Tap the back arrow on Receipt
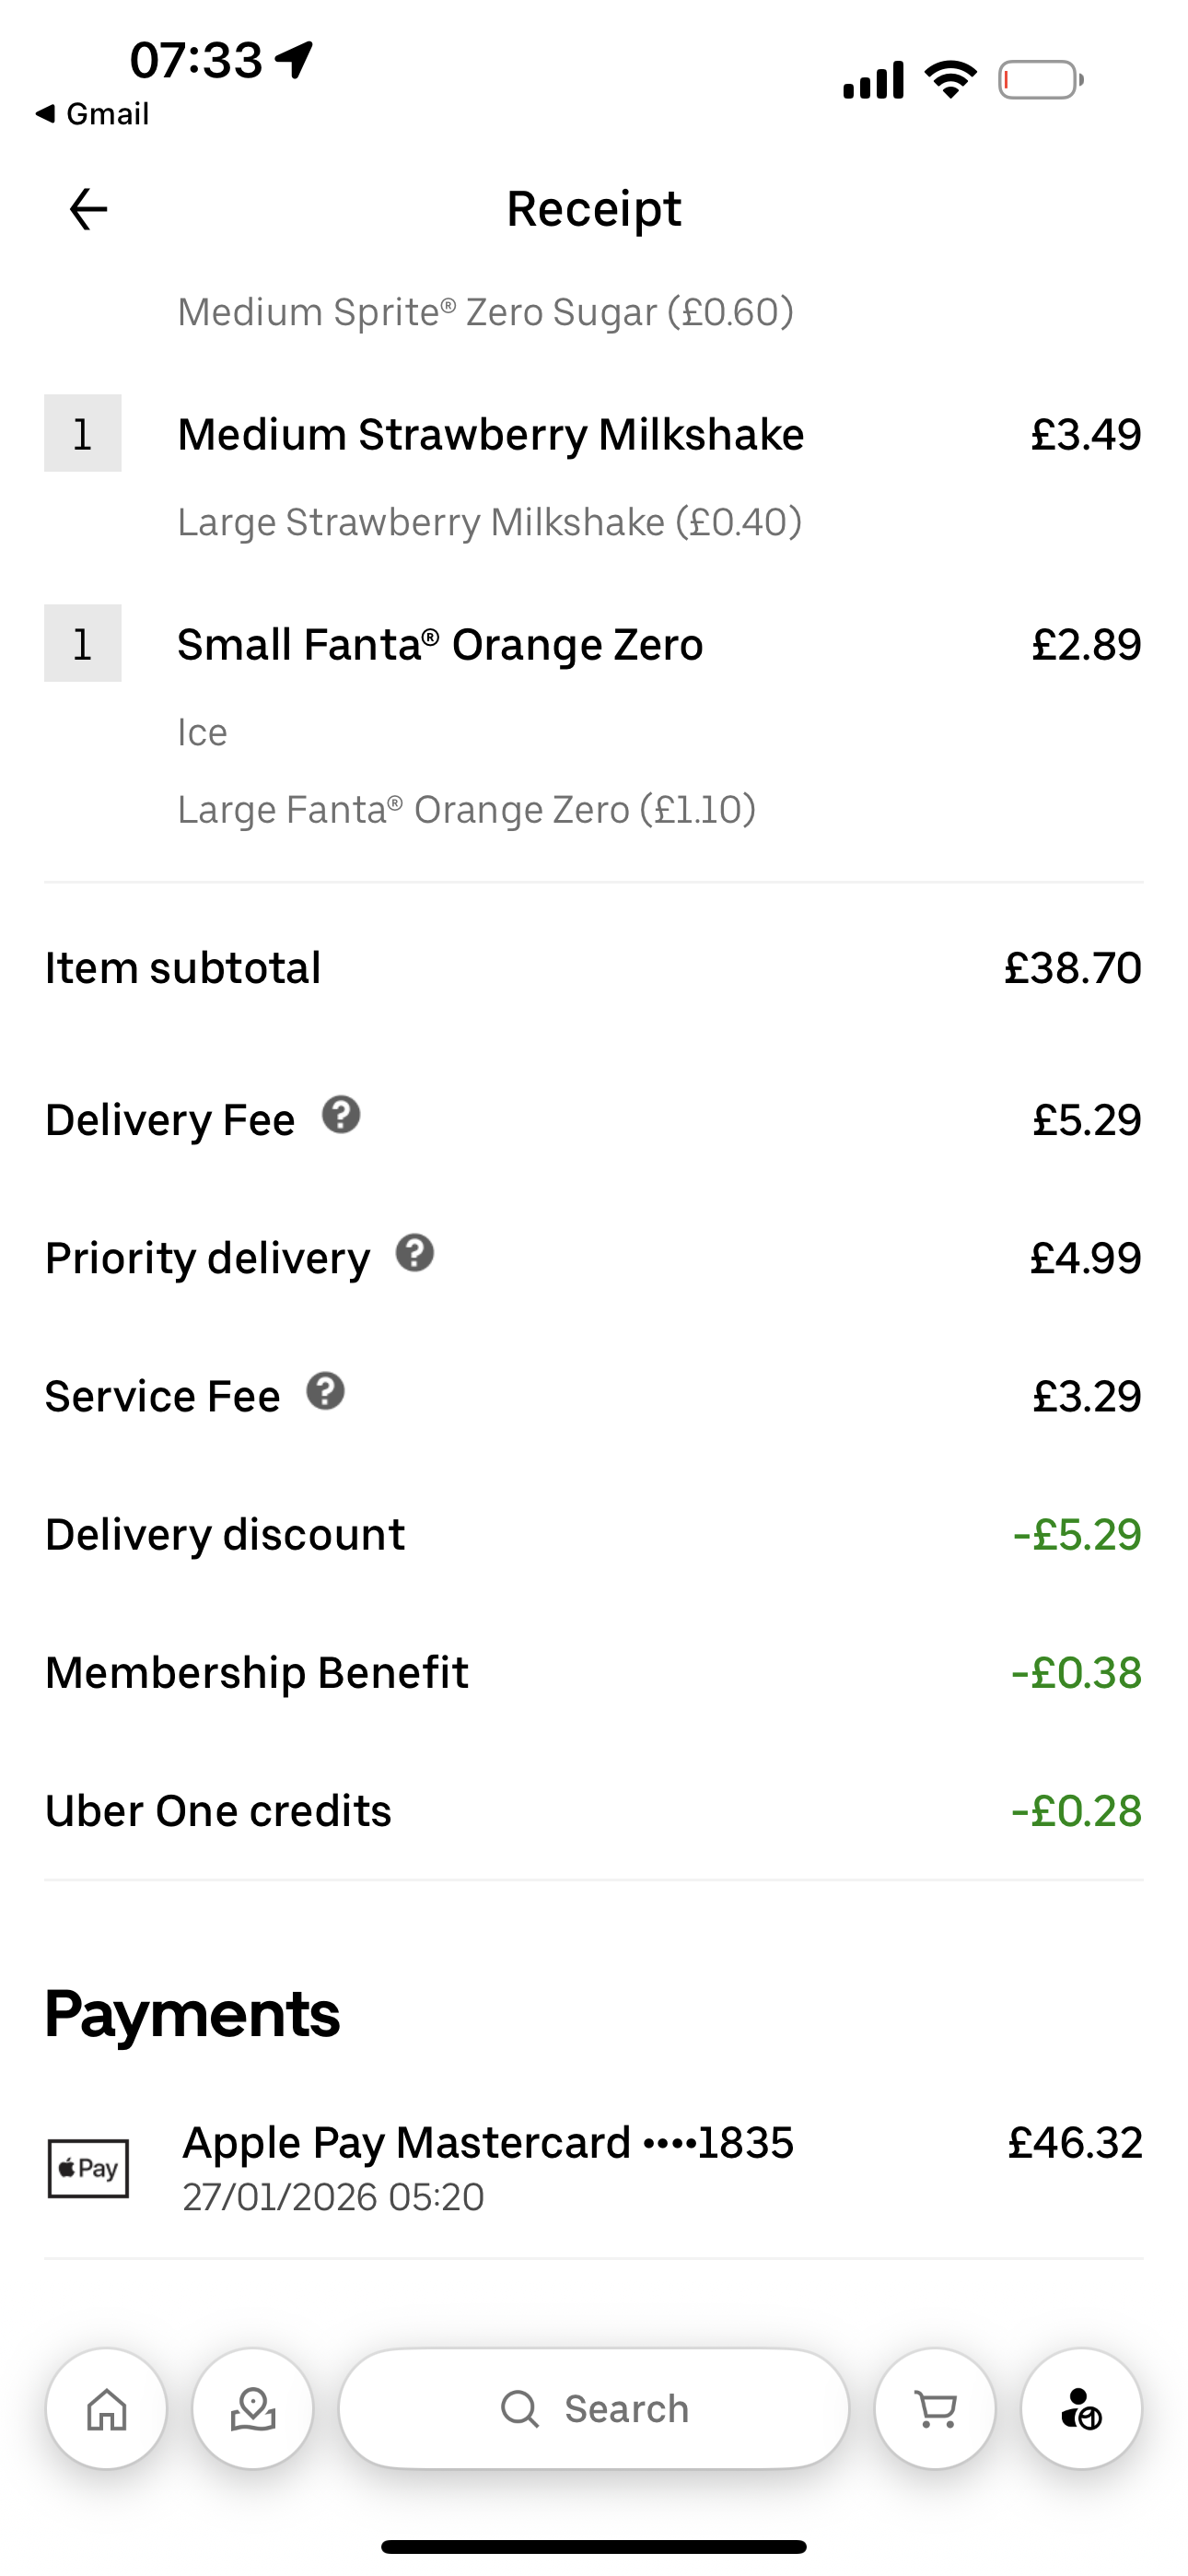Image resolution: width=1188 pixels, height=2576 pixels. 88,209
